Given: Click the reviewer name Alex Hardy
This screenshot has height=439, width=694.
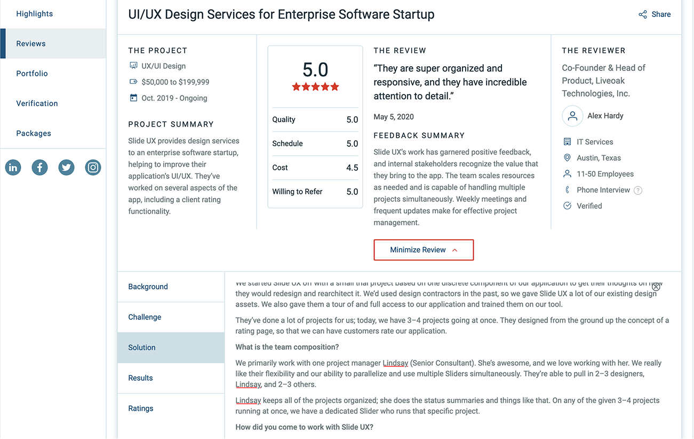Looking at the screenshot, I should point(605,116).
